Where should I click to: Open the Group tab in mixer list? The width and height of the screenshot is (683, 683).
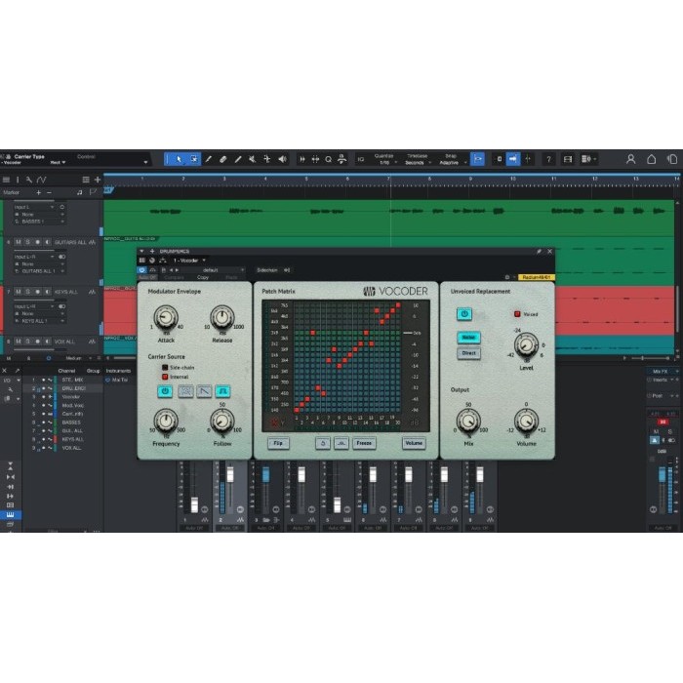pyautogui.click(x=93, y=371)
